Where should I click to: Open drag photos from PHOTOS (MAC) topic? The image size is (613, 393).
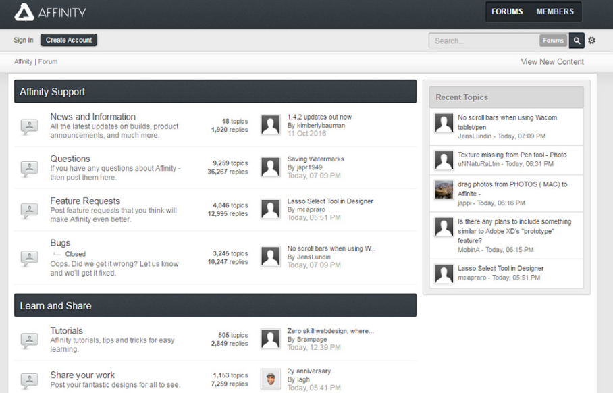tap(512, 189)
